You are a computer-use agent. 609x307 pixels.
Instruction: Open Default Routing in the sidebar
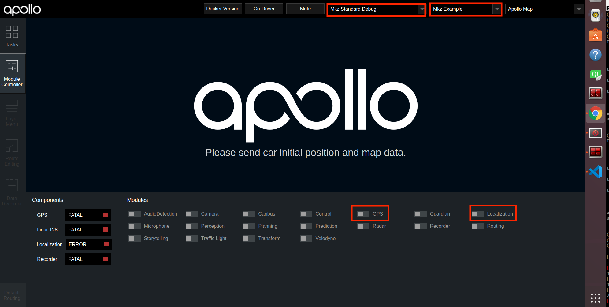coord(12,295)
